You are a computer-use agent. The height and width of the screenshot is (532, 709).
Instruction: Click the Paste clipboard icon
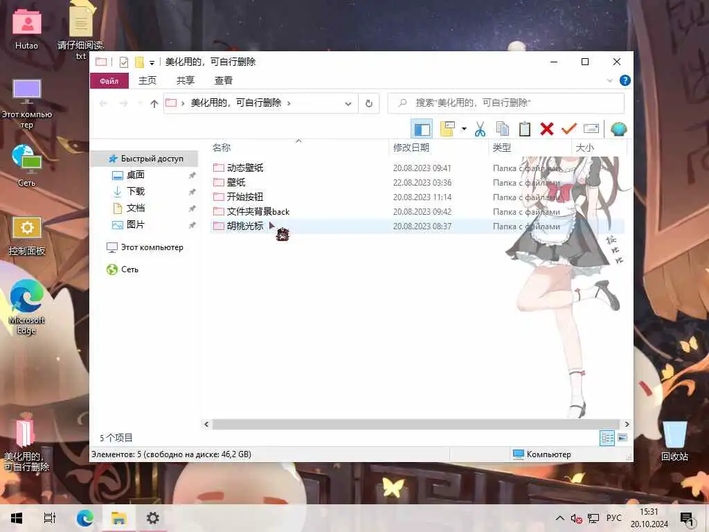pyautogui.click(x=525, y=130)
